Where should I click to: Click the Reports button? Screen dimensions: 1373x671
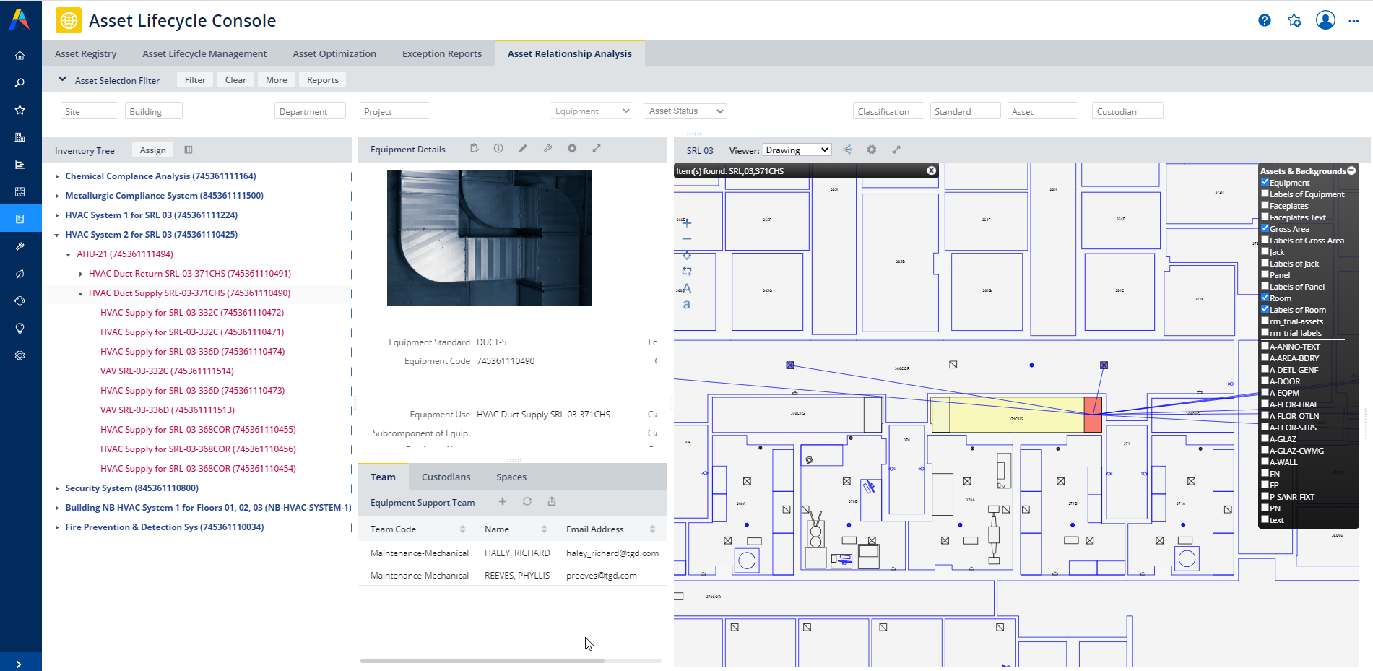(x=322, y=80)
